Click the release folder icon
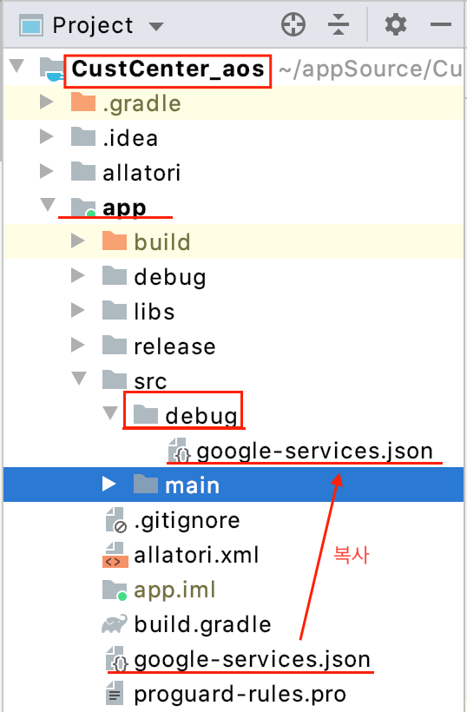Viewport: 467px width, 712px height. pos(115,346)
